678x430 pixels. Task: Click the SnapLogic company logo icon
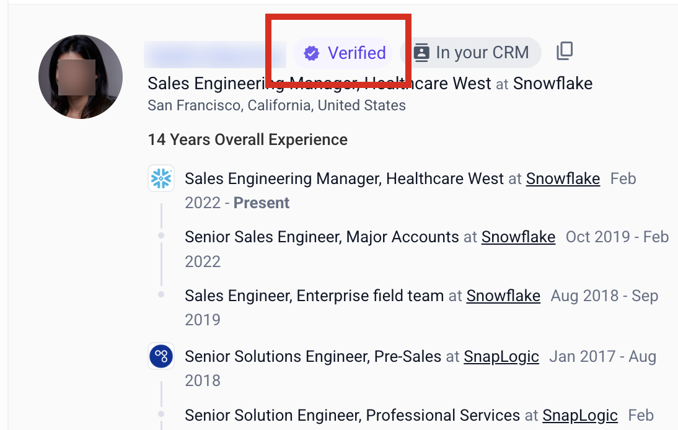(161, 356)
